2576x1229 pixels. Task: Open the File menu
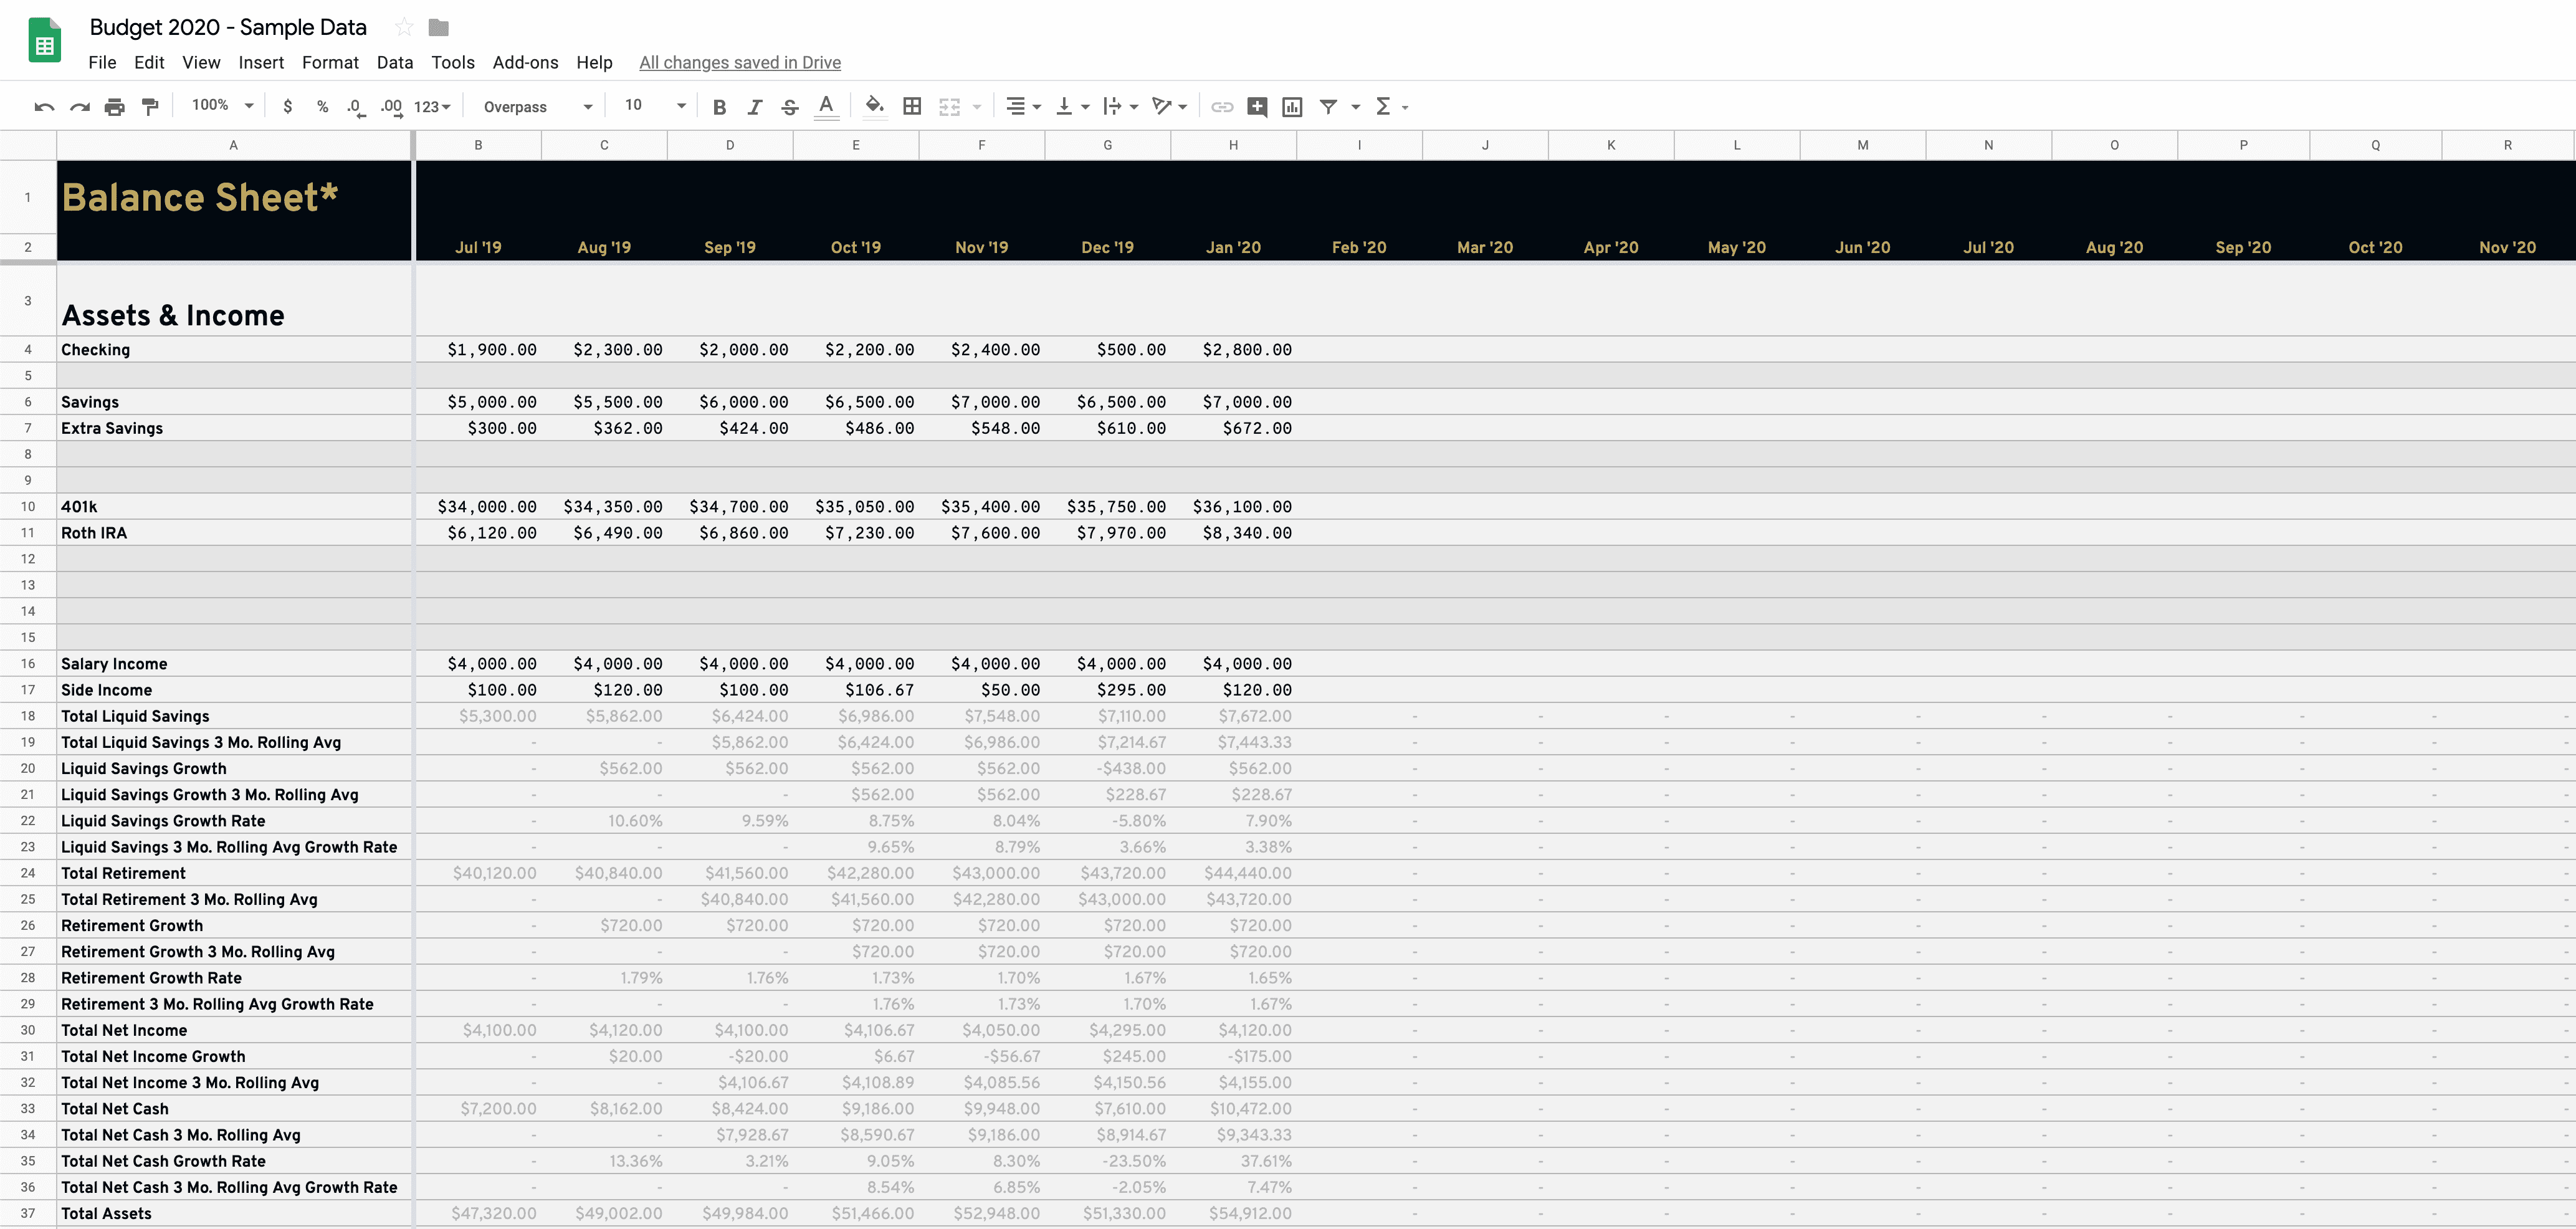(100, 62)
